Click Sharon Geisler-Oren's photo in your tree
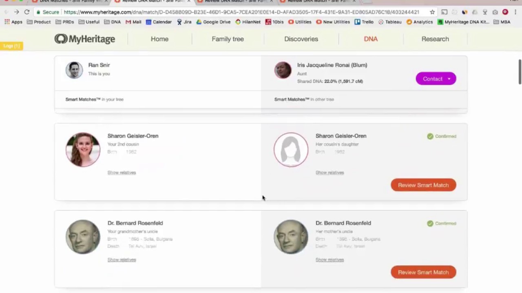Screen dimensions: 522x293 point(83,149)
